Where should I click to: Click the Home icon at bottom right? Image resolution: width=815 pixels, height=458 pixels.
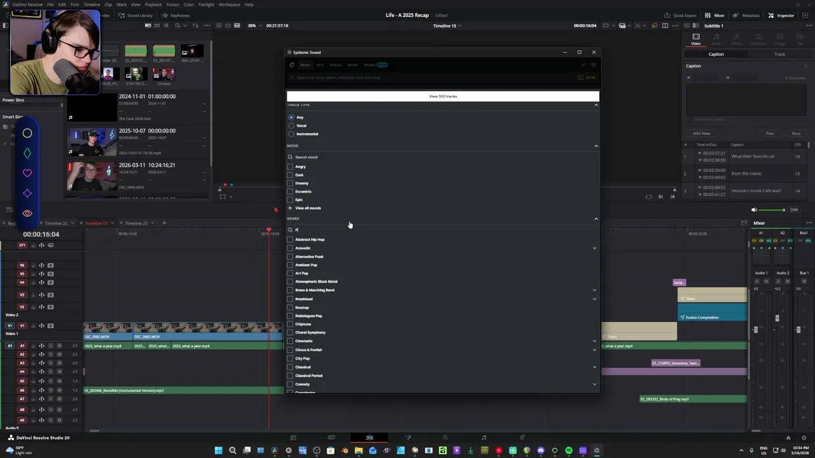pyautogui.click(x=788, y=438)
